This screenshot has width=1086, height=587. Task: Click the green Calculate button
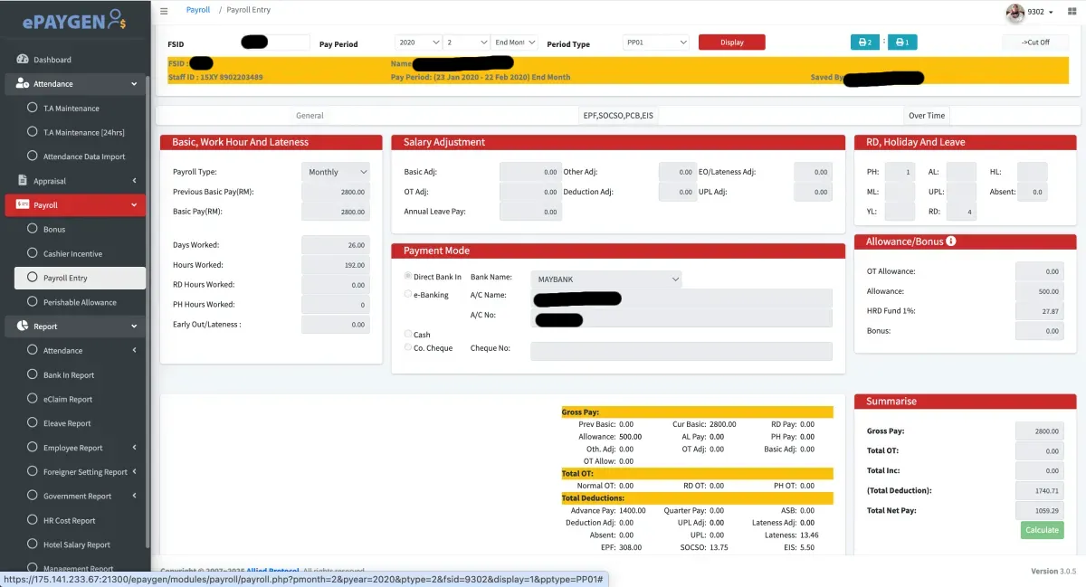point(1042,530)
